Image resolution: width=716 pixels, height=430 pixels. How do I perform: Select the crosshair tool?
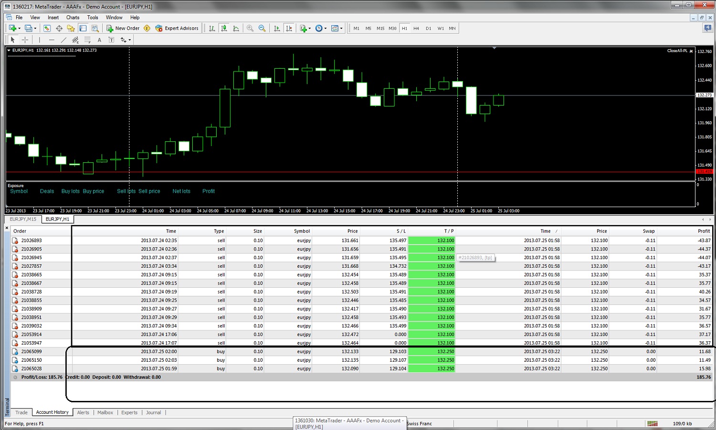[x=25, y=40]
